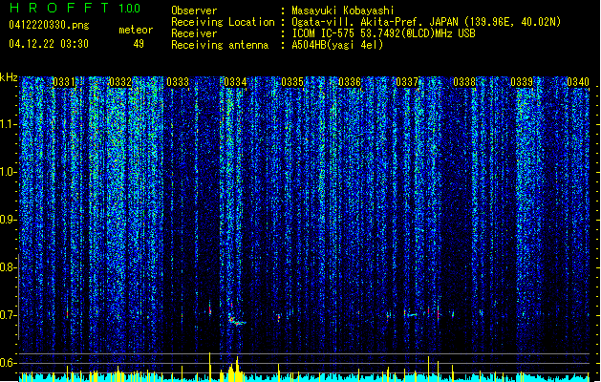Image resolution: width=601 pixels, height=382 pixels.
Task: Click the 0335 time marker
Action: 292,82
